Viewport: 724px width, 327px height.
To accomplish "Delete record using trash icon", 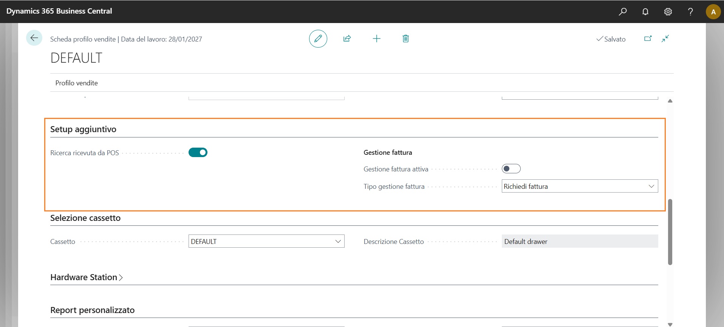I will click(x=405, y=39).
